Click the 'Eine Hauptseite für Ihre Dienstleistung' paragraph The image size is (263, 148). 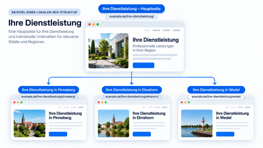44,36
